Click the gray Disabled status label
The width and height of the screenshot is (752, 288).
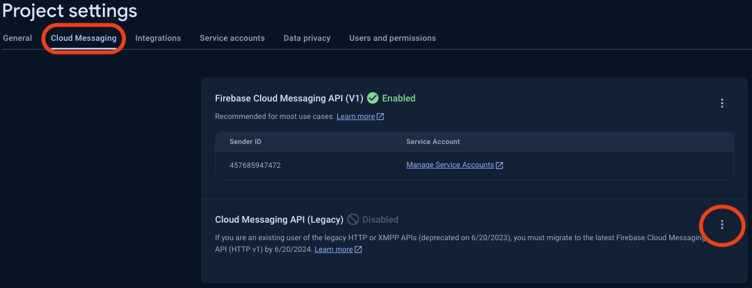(x=380, y=220)
